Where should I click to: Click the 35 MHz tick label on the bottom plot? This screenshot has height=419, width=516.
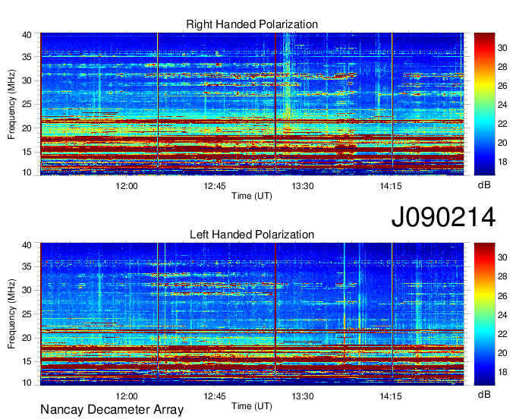tap(27, 266)
